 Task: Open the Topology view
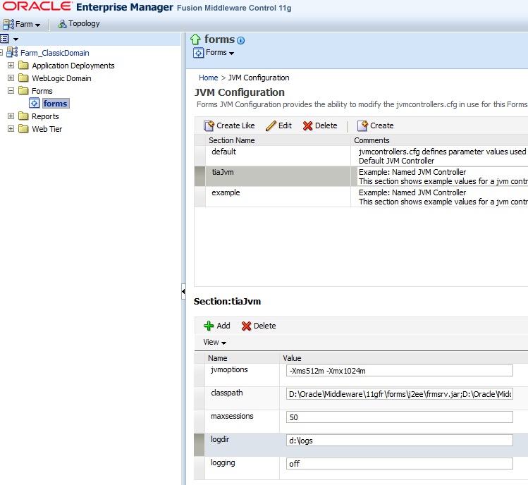point(79,23)
